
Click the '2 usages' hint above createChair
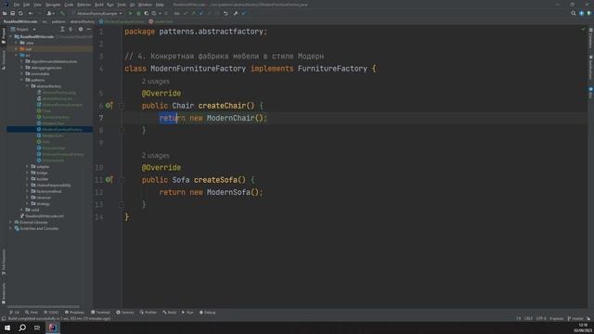[156, 82]
